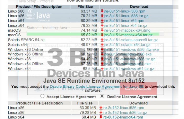Download jre-8u151-linux-i586.tar.gz
This screenshot has height=119, width=184.
pyautogui.click(x=126, y=16)
